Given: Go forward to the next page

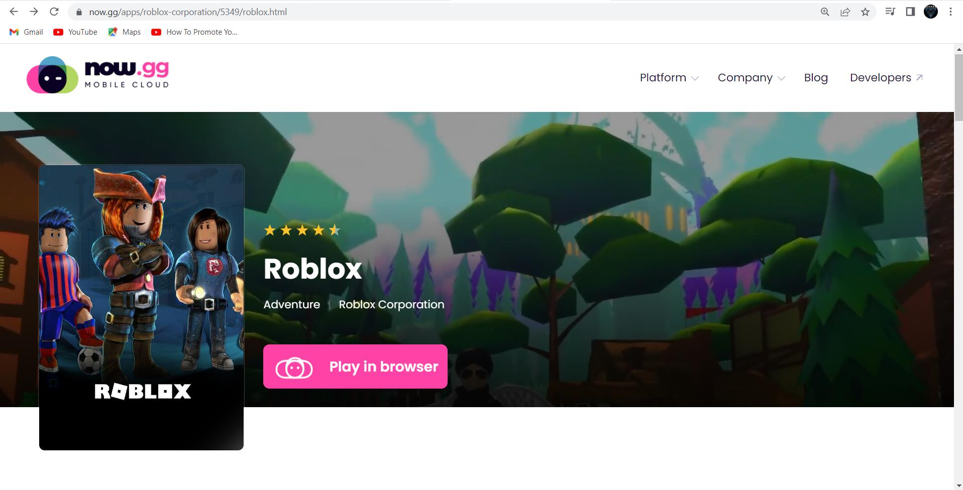Looking at the screenshot, I should tap(34, 12).
